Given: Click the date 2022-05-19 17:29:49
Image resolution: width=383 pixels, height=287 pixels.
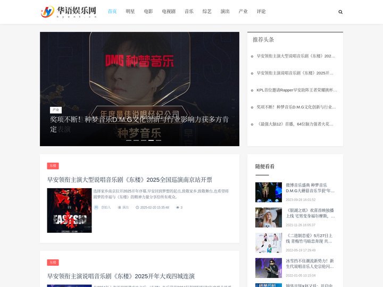Looking at the screenshot, I should pyautogui.click(x=301, y=250).
